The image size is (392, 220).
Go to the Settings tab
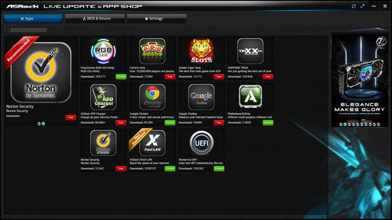[x=157, y=18]
